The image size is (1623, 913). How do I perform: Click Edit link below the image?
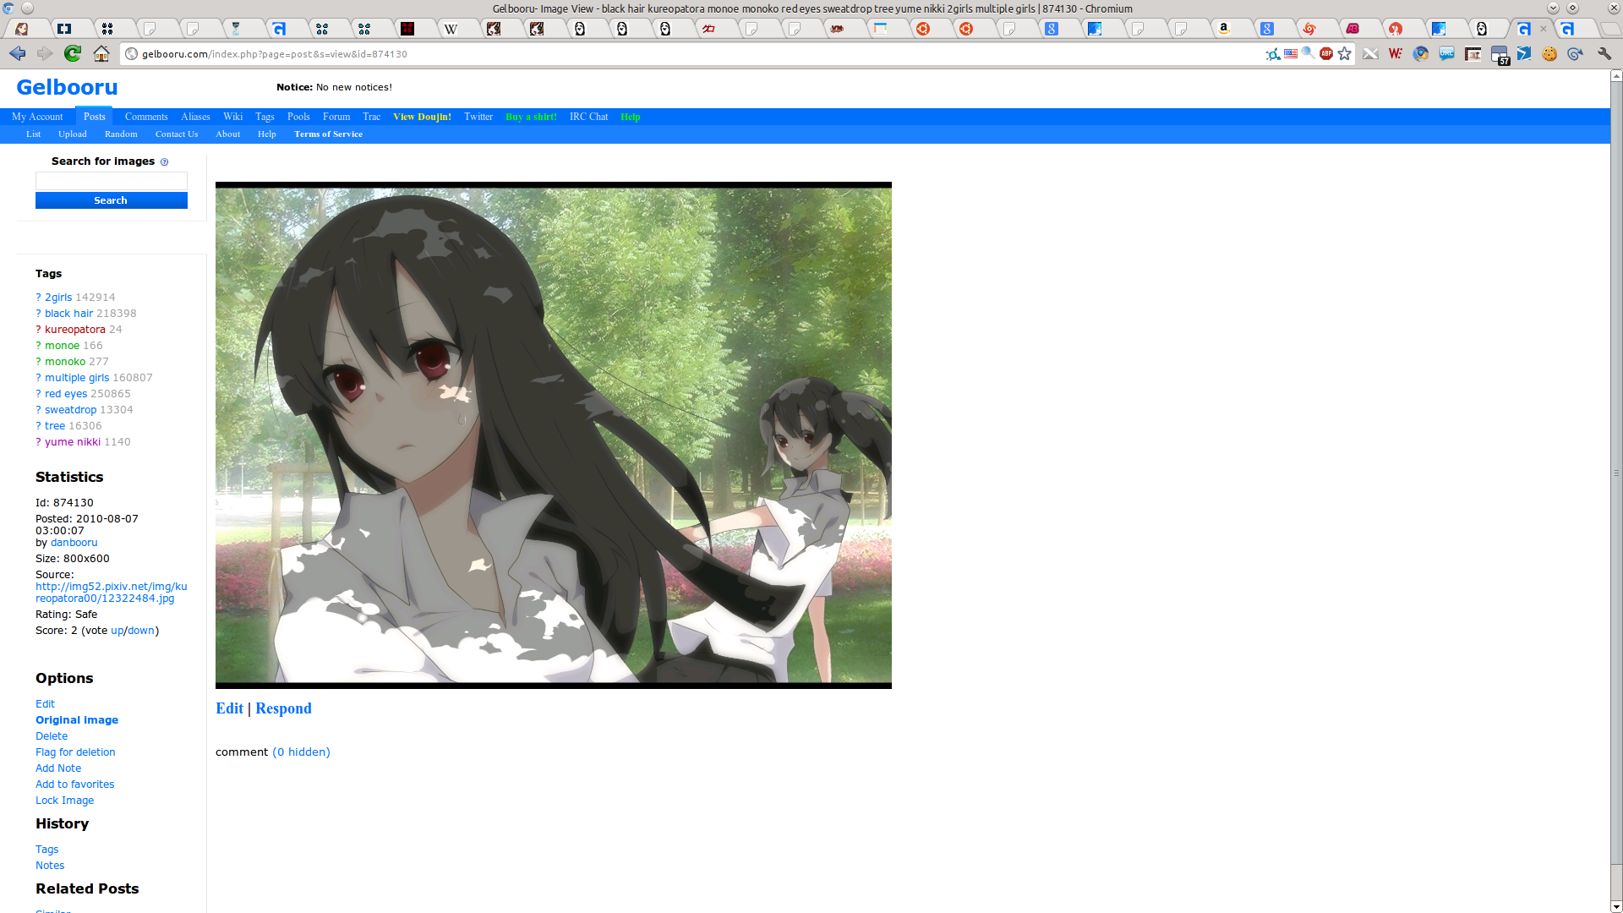(x=229, y=708)
